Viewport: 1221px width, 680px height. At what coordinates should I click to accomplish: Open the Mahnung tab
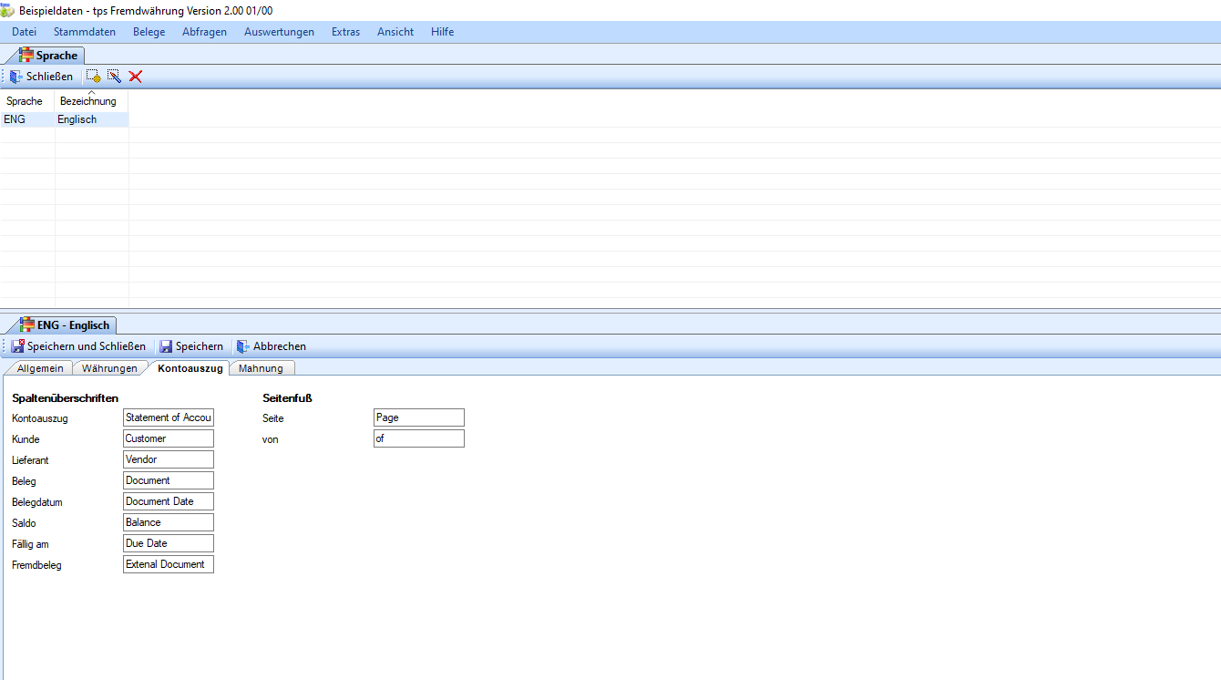261,368
